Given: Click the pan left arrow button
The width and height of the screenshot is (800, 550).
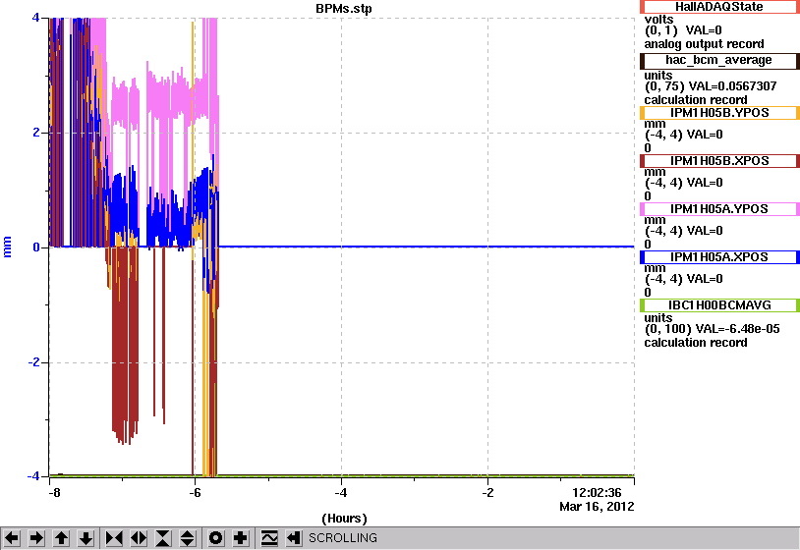Looking at the screenshot, I should [x=12, y=538].
